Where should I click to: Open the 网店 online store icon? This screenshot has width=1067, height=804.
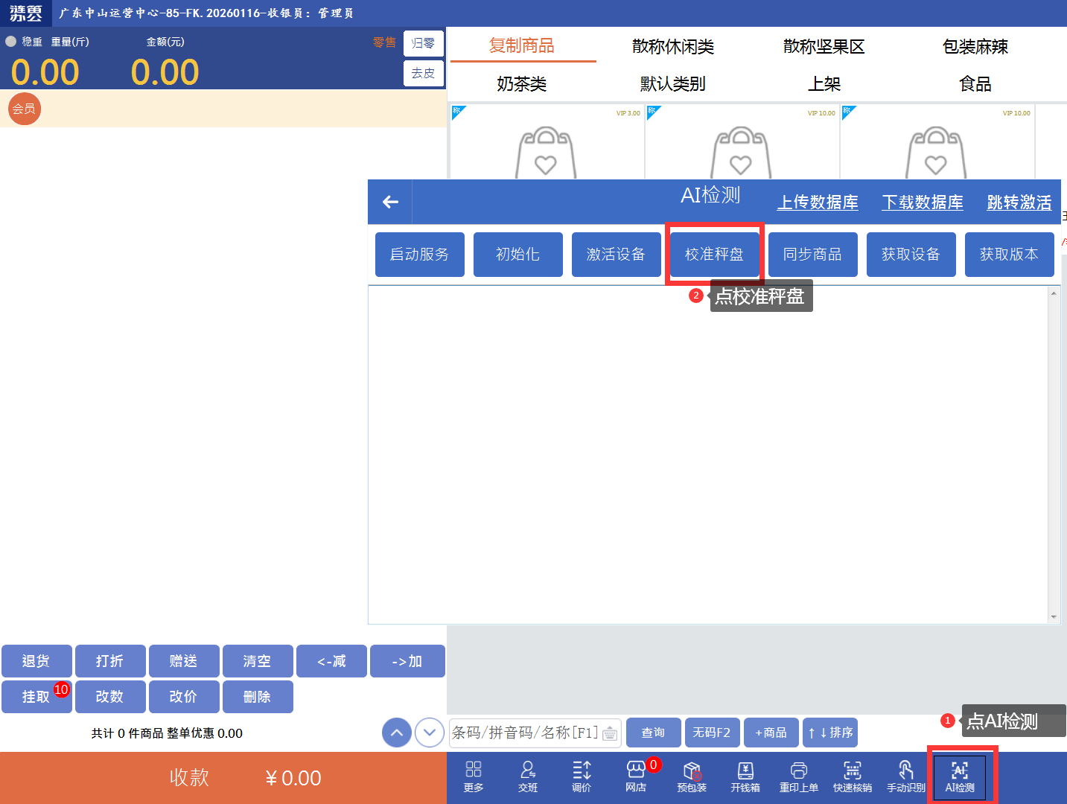point(636,776)
